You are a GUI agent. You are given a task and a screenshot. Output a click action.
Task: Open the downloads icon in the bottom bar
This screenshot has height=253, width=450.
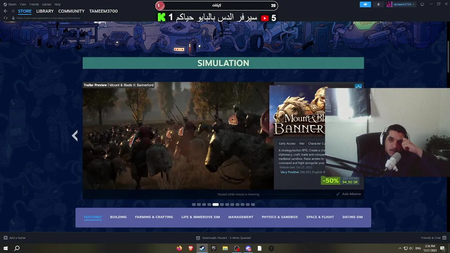click(x=198, y=238)
